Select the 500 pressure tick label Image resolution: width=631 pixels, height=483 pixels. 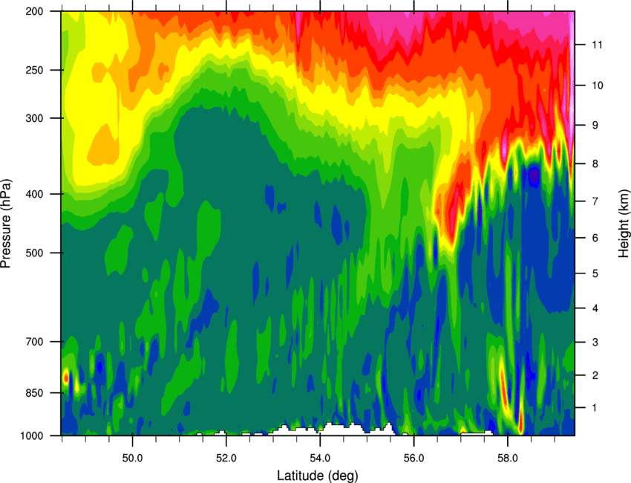(x=35, y=253)
